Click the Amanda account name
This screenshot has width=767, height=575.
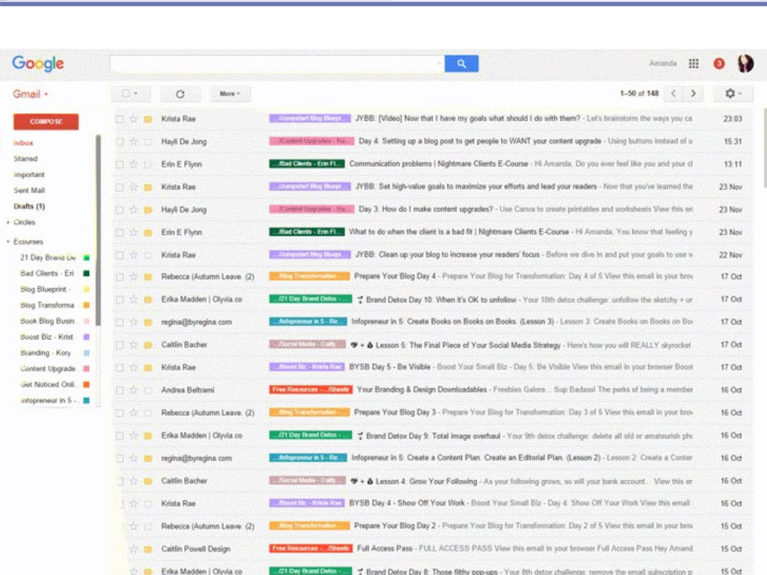tap(663, 63)
